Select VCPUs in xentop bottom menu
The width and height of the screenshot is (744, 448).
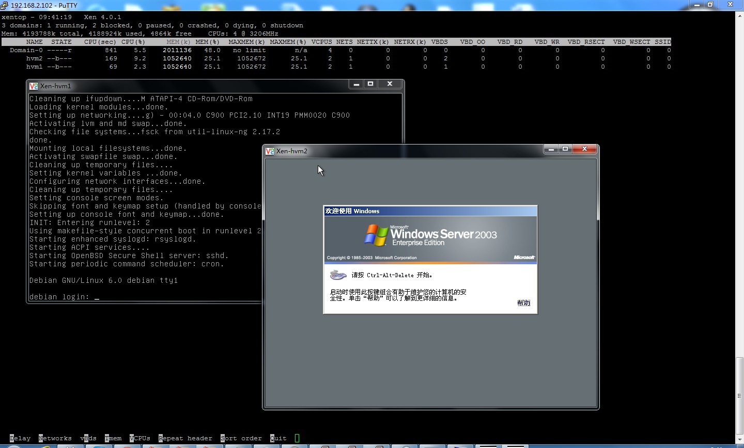140,438
